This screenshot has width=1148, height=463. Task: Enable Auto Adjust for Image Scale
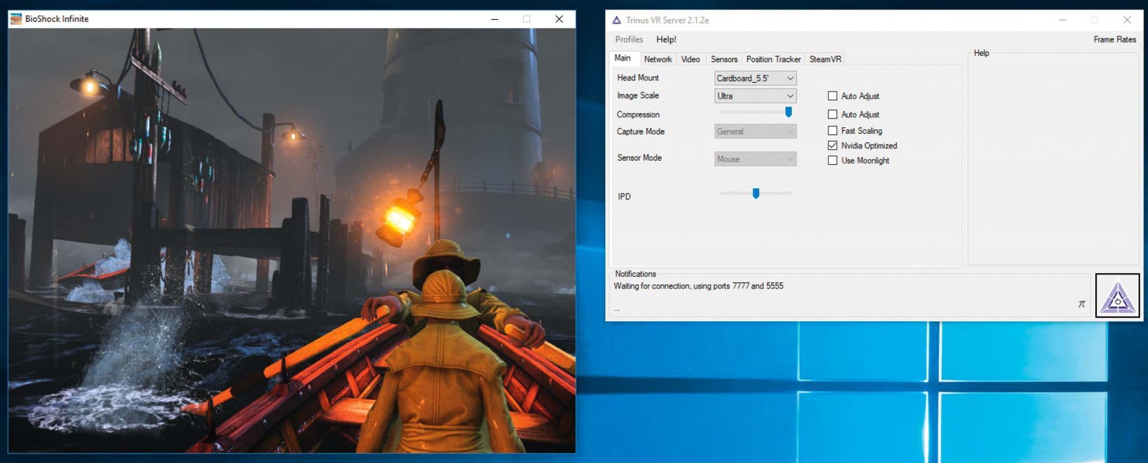(x=832, y=96)
